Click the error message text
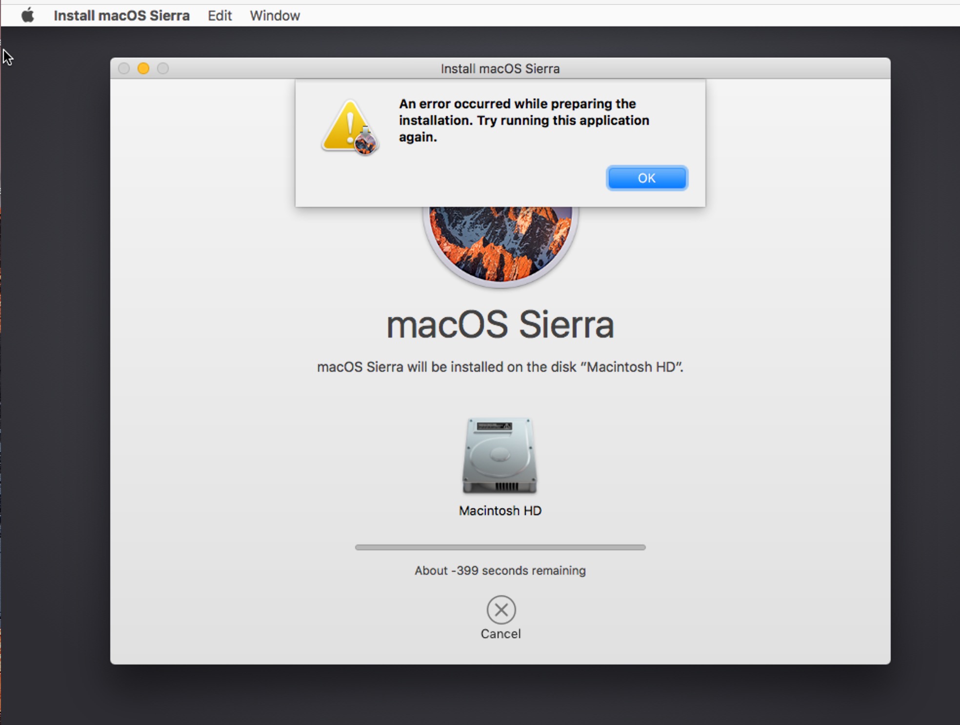This screenshot has height=725, width=960. (524, 120)
